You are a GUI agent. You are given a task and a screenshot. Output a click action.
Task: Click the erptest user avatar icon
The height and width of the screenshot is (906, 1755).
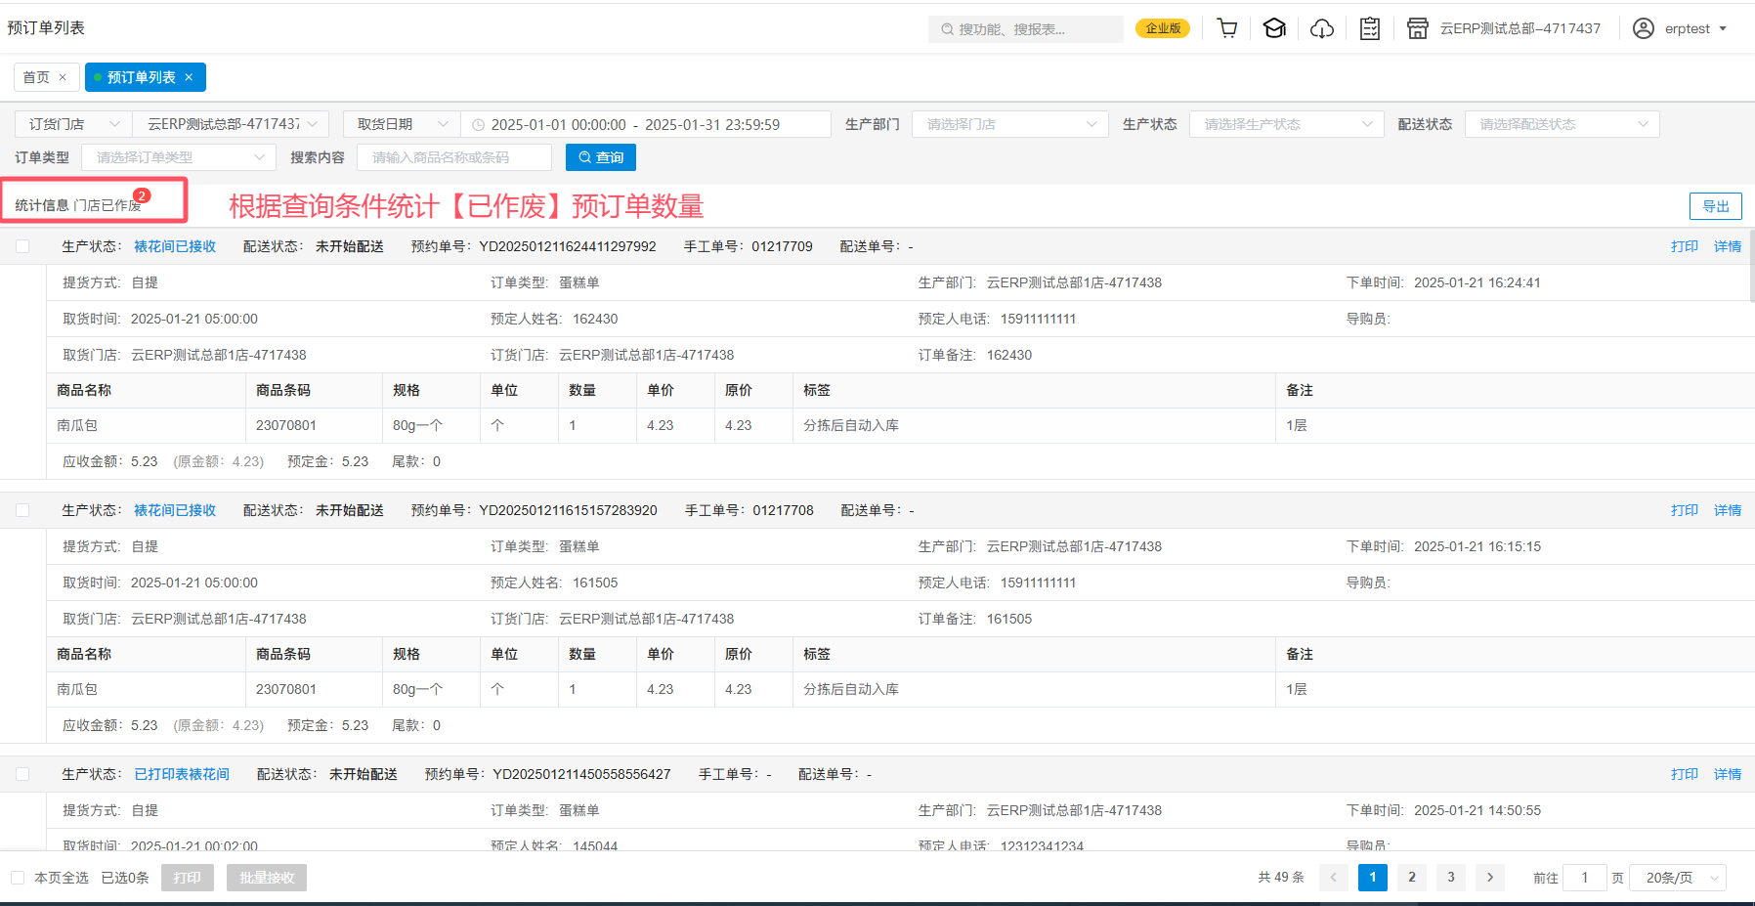point(1645,28)
